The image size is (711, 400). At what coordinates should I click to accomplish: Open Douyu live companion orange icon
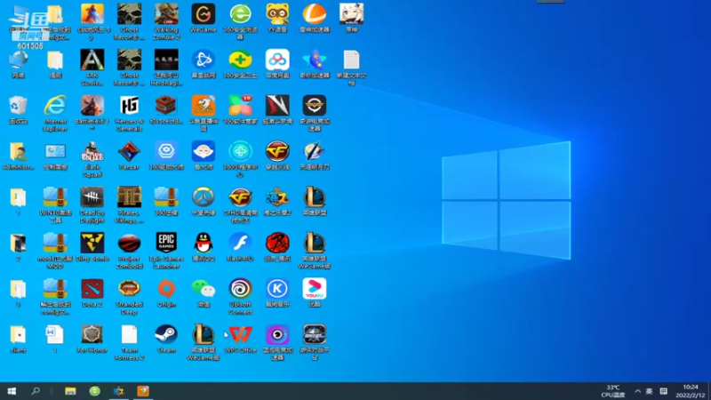pyautogui.click(x=204, y=113)
